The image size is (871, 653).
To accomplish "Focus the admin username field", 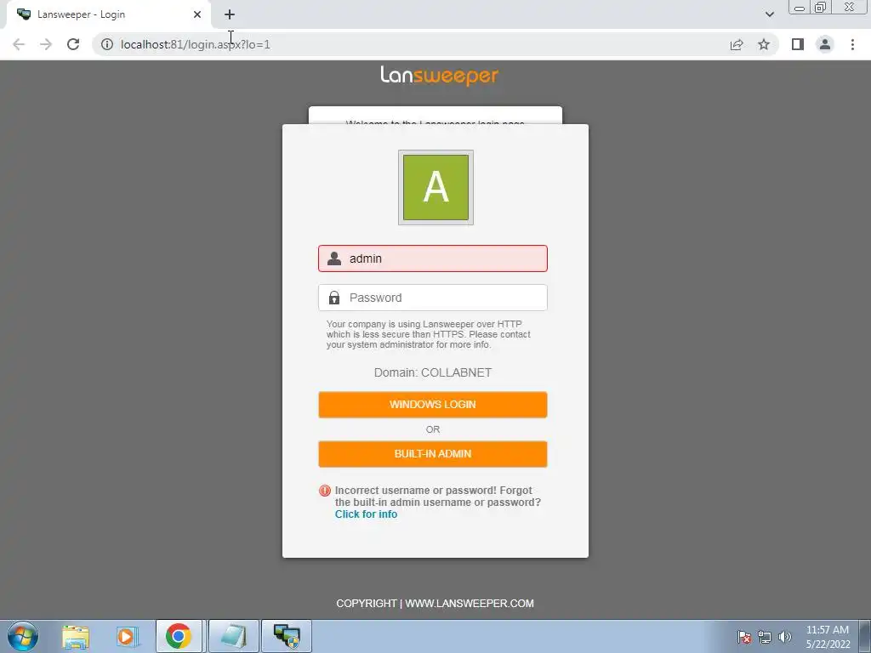I will [x=433, y=258].
